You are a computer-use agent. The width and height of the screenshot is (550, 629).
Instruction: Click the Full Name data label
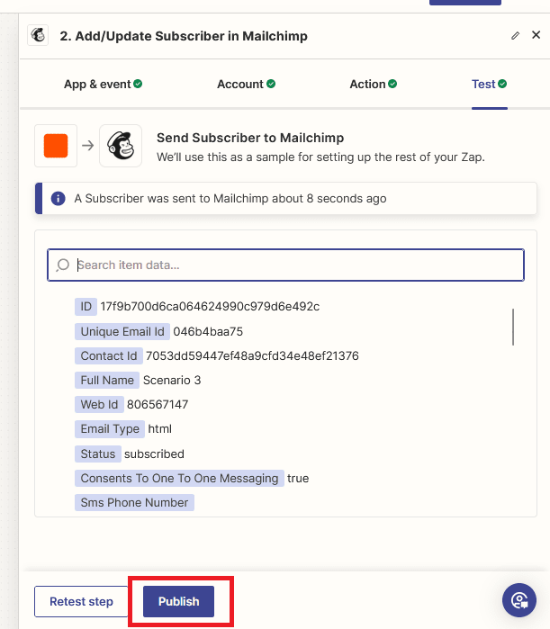click(107, 380)
